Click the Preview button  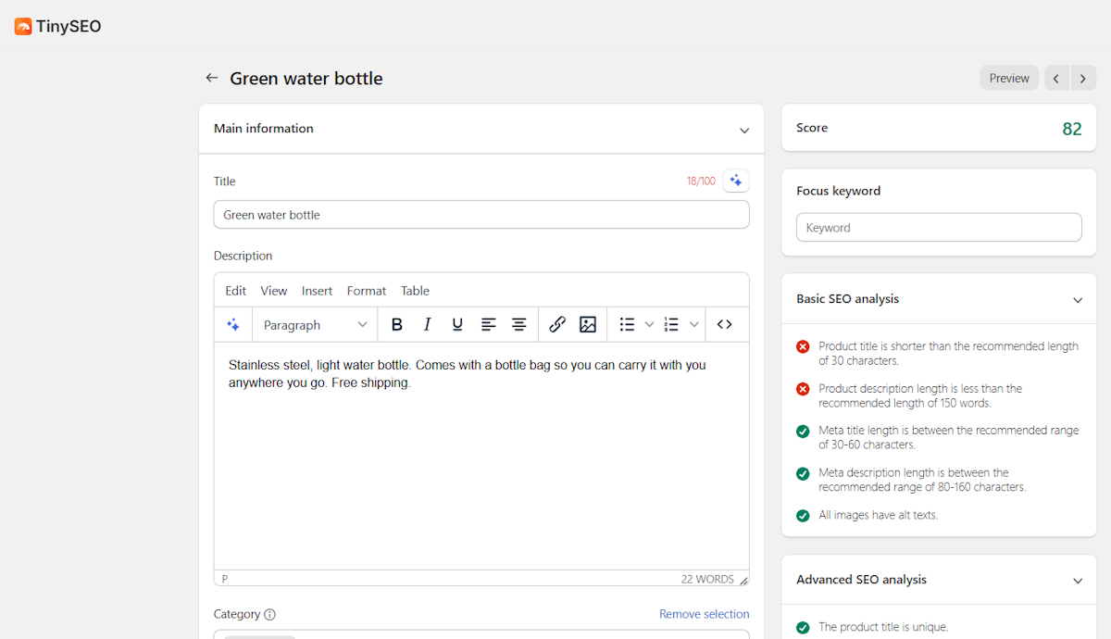pos(1009,78)
